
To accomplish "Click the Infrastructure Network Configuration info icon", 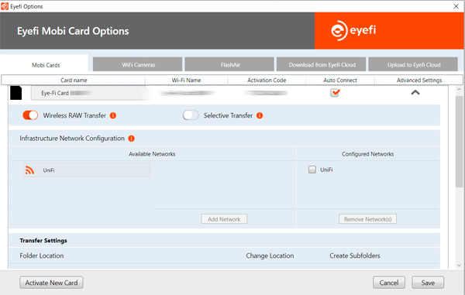I will point(132,139).
